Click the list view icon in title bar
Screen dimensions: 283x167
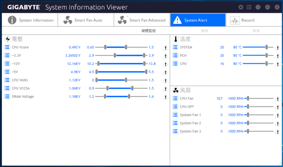point(249,7)
